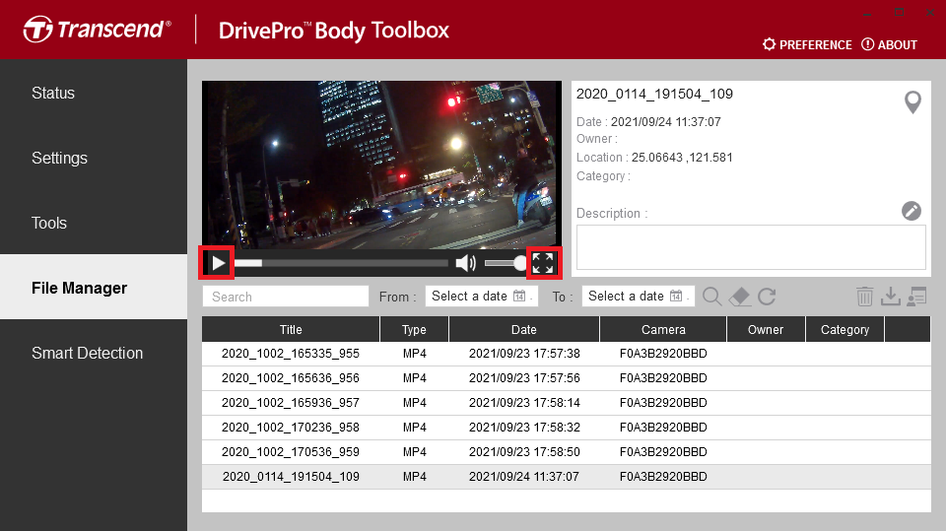Click the Transcend logo

pos(98,29)
